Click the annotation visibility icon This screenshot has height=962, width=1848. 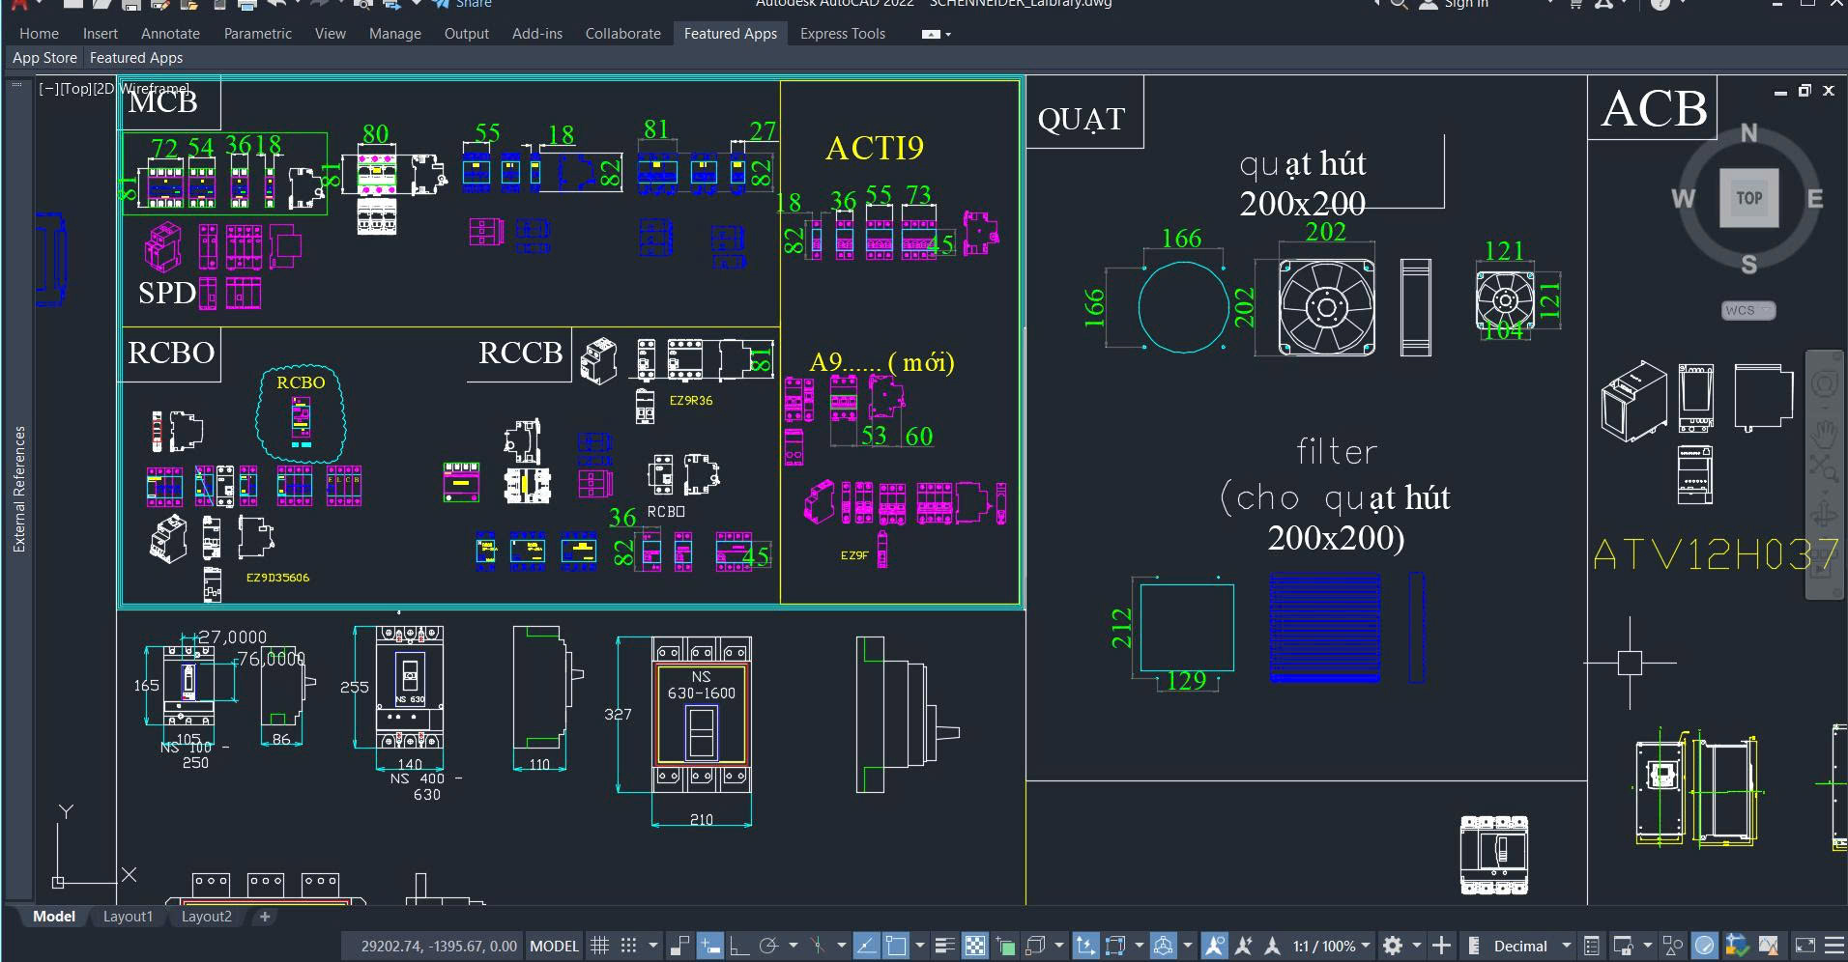point(1214,946)
